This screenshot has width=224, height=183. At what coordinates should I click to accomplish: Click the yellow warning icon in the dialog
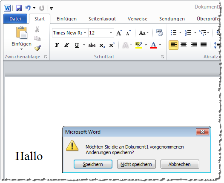pos(72,146)
